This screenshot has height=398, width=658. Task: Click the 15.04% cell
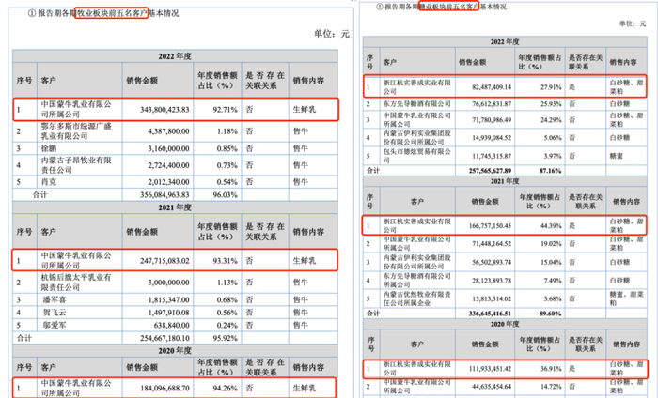[551, 262]
